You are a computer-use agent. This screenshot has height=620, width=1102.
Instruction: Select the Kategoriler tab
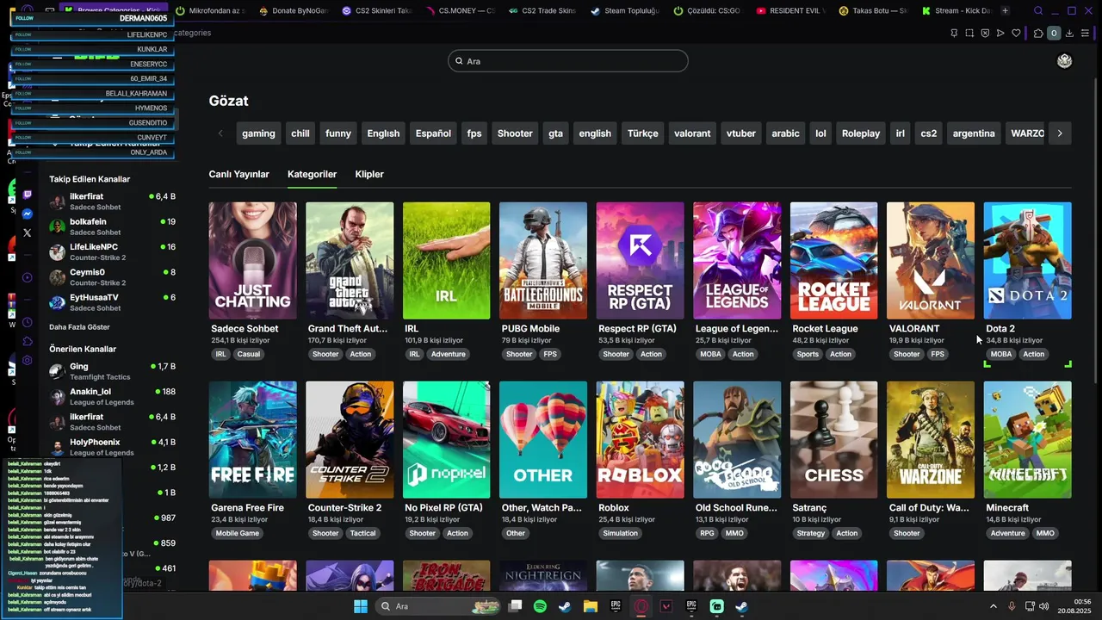tap(312, 174)
